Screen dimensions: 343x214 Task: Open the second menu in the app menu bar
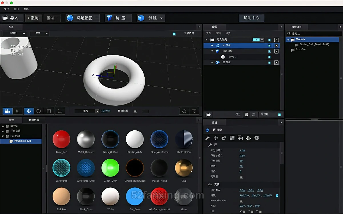click(16, 9)
